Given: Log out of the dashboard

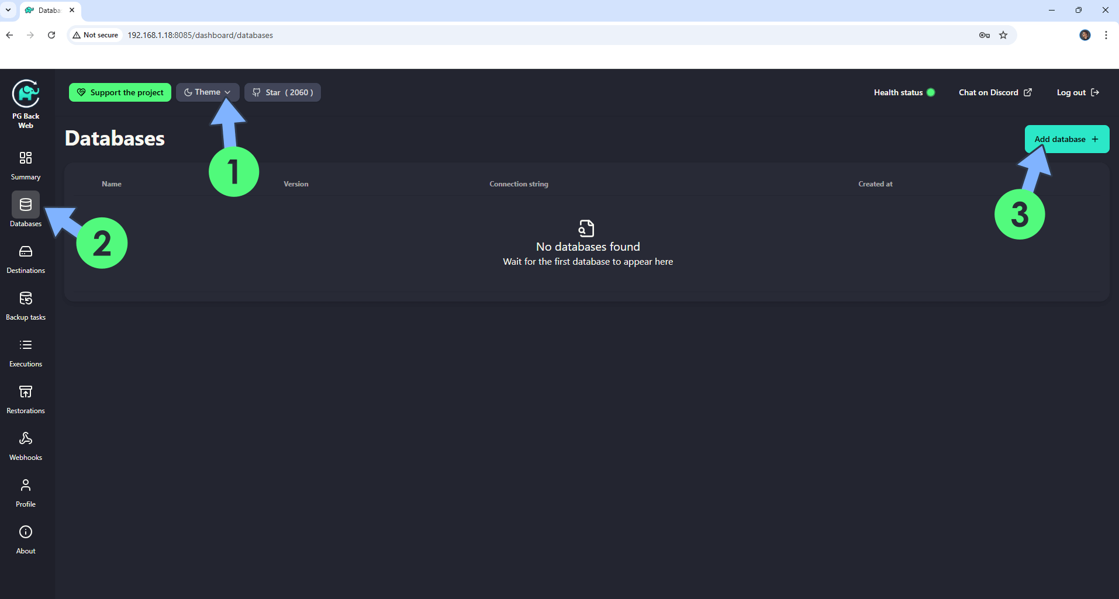Looking at the screenshot, I should (1077, 92).
